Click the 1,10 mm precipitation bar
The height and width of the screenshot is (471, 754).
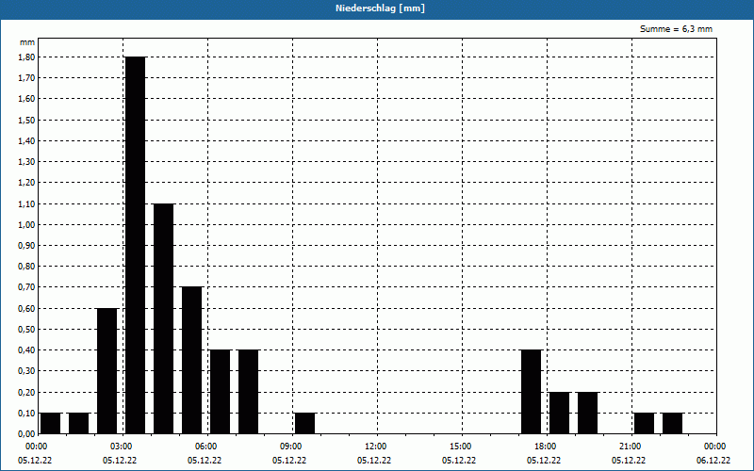163,318
